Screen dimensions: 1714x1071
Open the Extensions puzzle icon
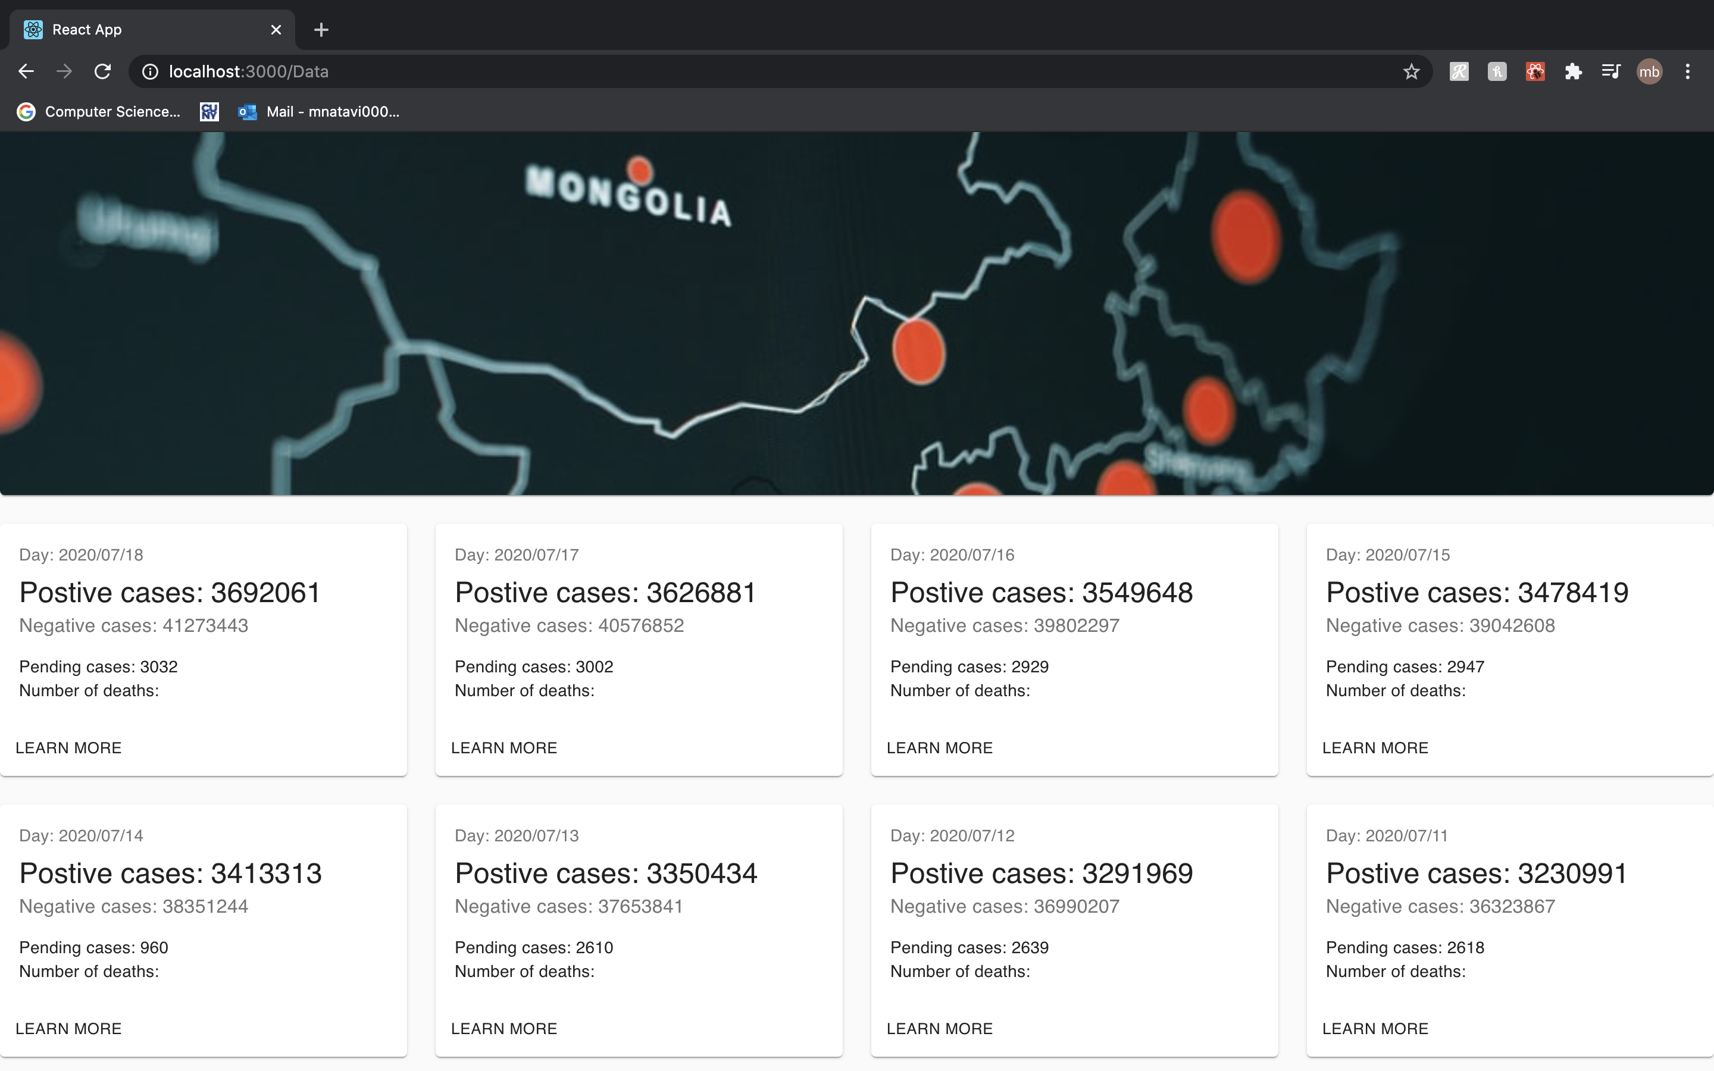[1573, 71]
